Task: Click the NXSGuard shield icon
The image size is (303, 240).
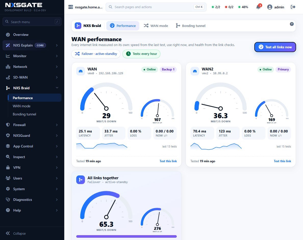Action: pyautogui.click(x=8, y=136)
